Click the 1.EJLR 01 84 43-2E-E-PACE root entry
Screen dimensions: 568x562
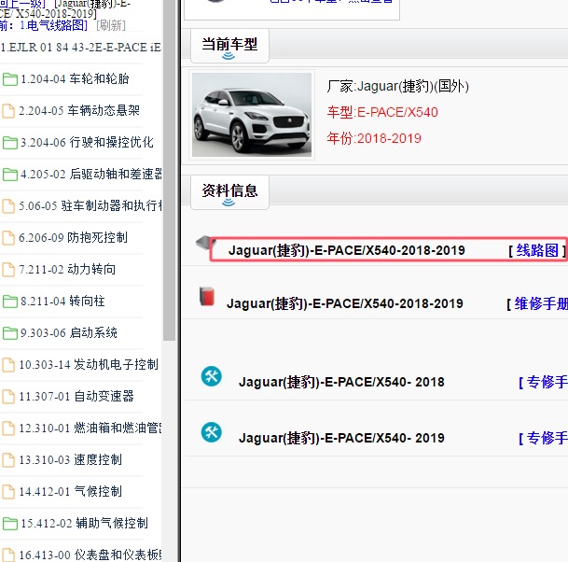pos(80,48)
